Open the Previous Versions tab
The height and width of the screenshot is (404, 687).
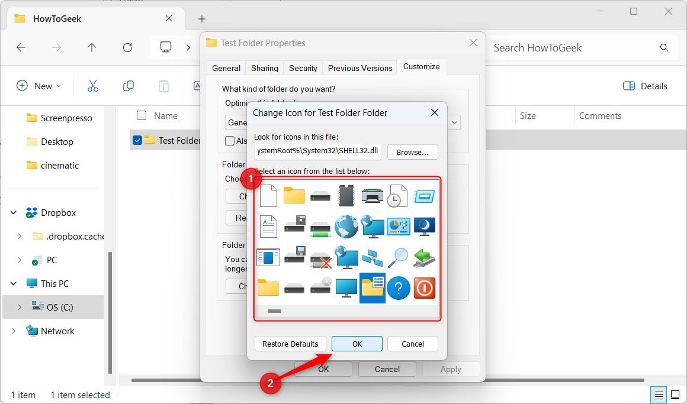[360, 68]
